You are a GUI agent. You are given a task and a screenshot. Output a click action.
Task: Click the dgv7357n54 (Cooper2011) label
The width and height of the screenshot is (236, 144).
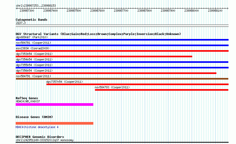[65, 82]
